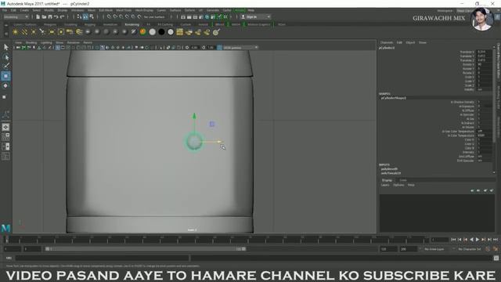Click the Open Scene folder icon
Viewport: 501px width, 282px height.
tap(44, 17)
